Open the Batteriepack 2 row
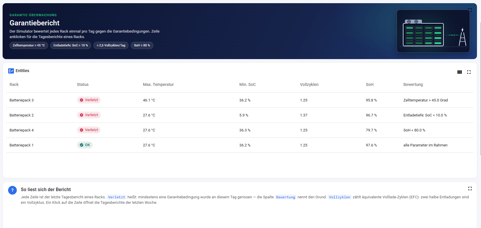This screenshot has height=228, width=481. 239,115
